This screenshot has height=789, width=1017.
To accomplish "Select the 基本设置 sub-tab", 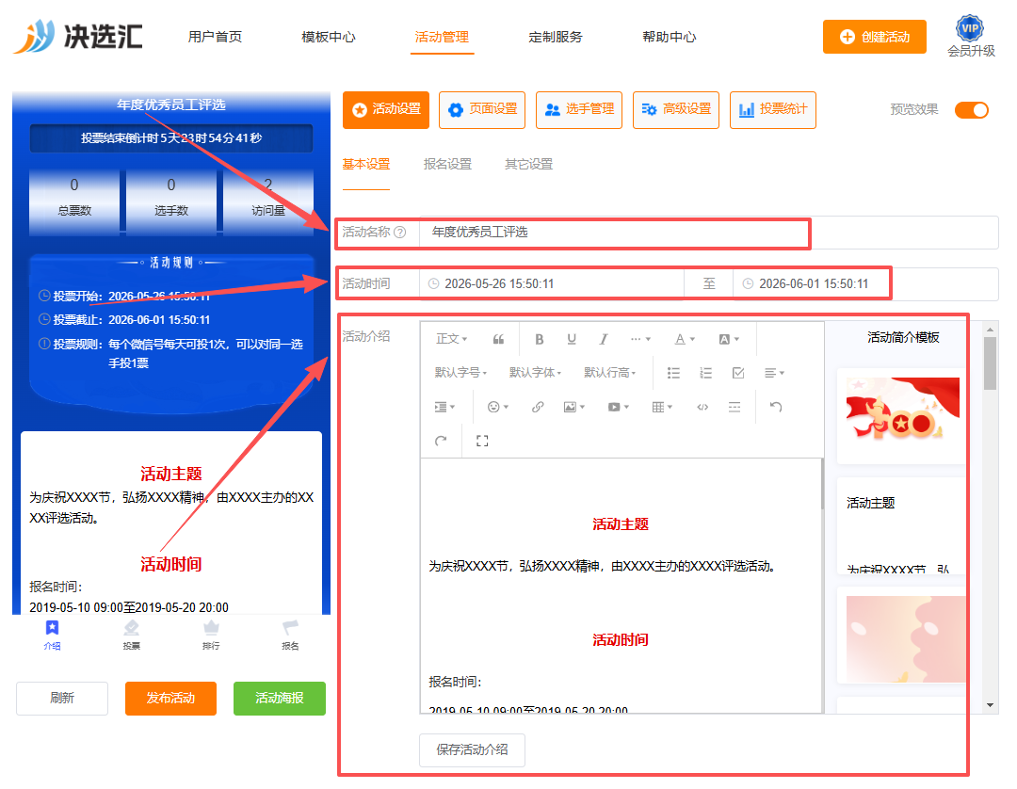I will pyautogui.click(x=365, y=164).
